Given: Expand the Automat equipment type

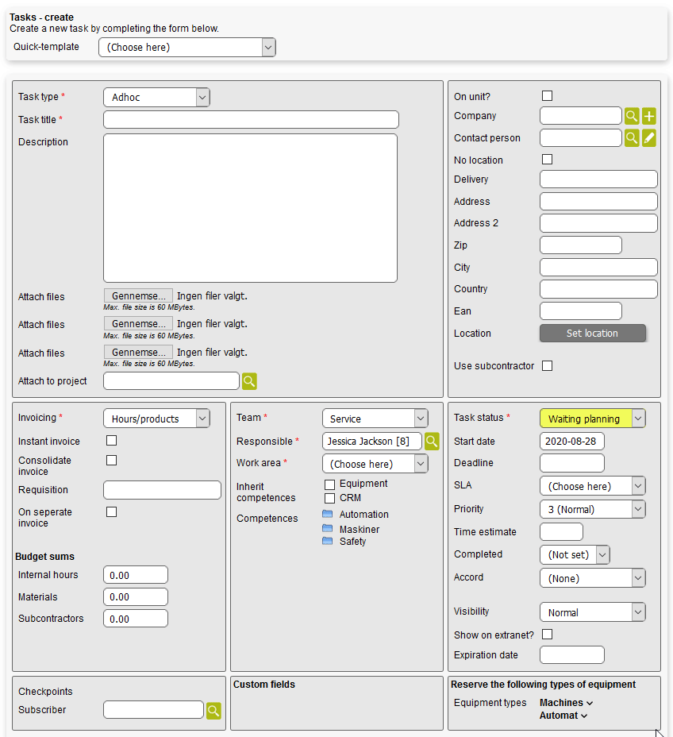Looking at the screenshot, I should [x=563, y=716].
